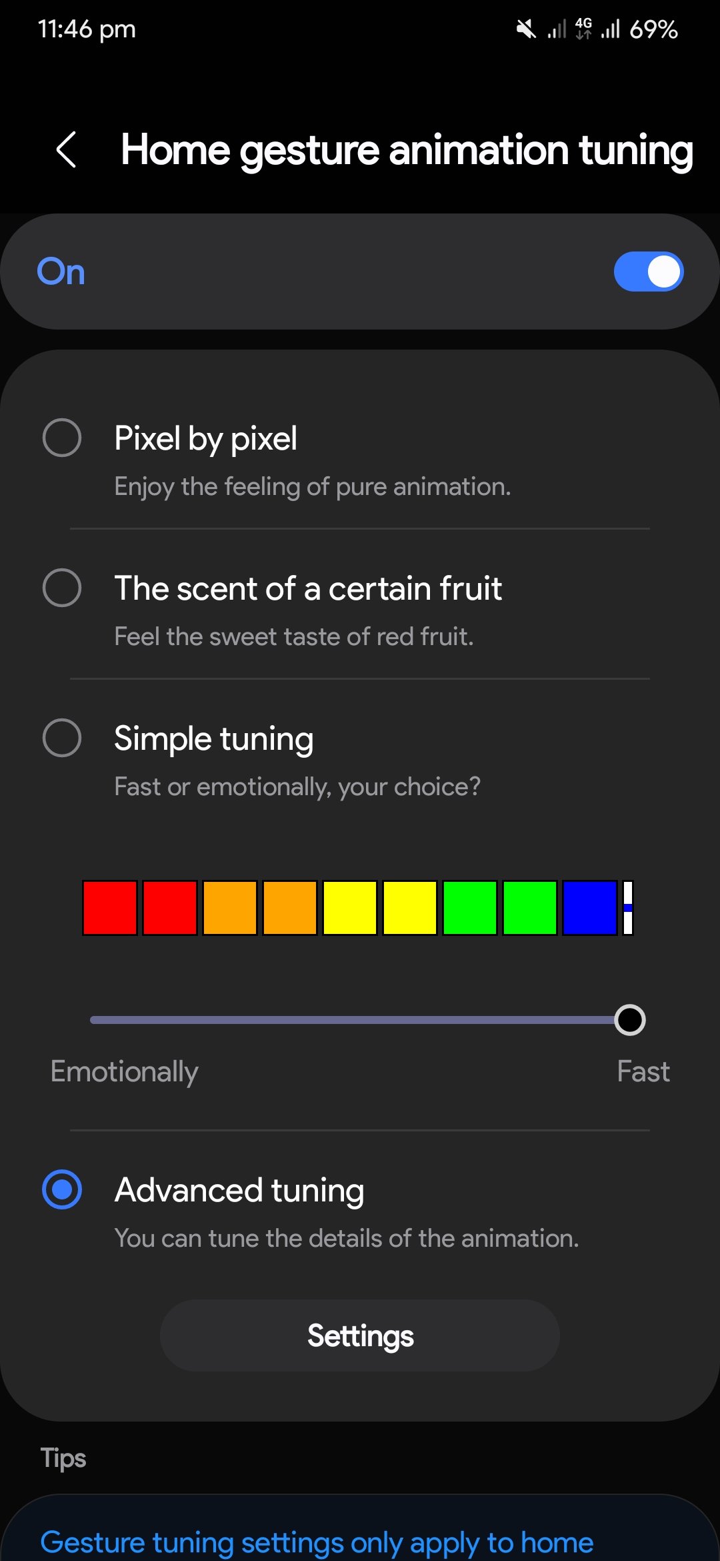This screenshot has height=1561, width=720.
Task: Select the Pixel by pixel radio button
Action: [62, 438]
